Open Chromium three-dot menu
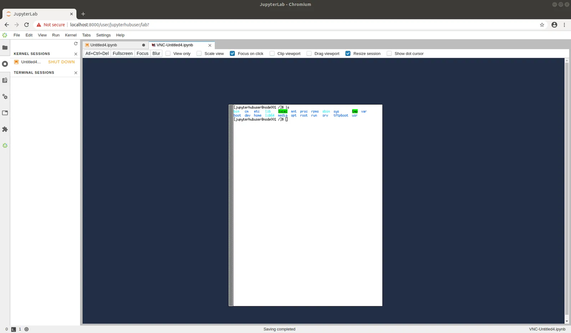The image size is (571, 333). pos(564,25)
